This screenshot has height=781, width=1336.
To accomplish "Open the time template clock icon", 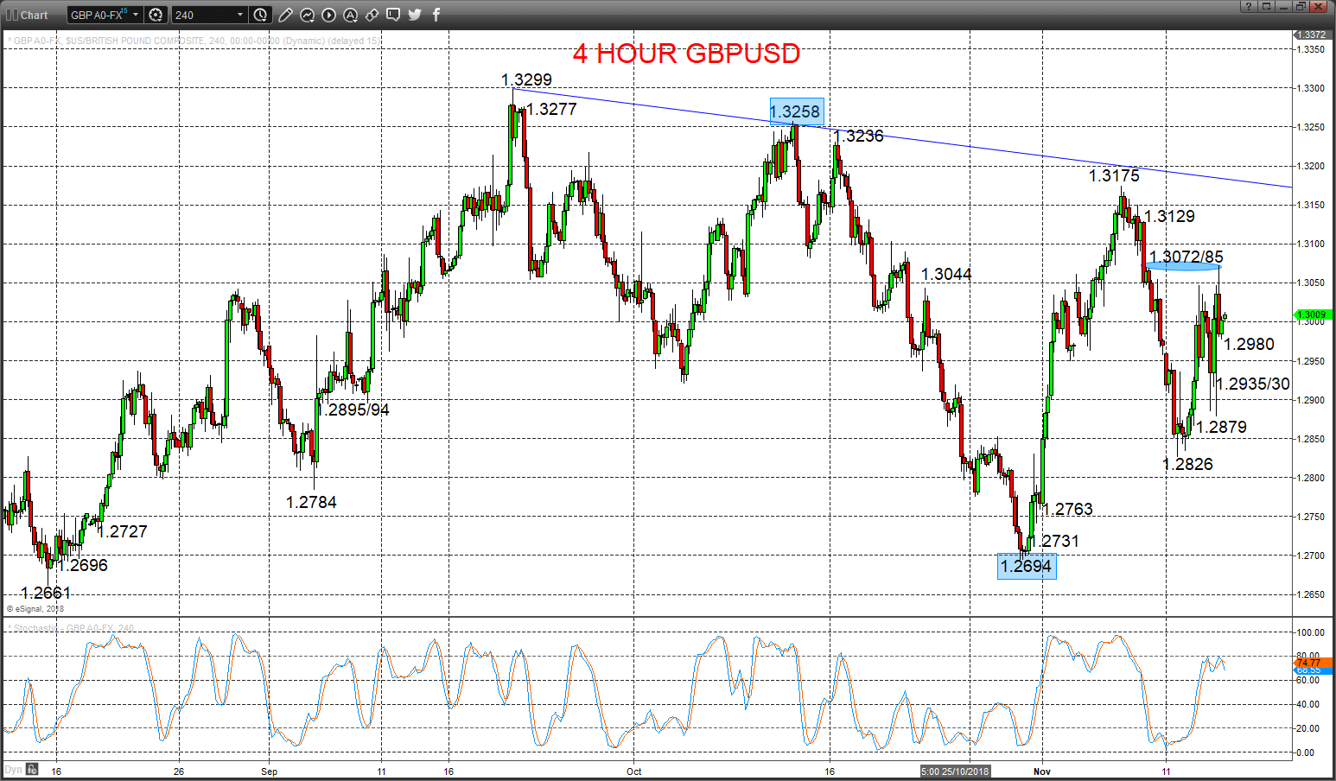I will point(261,15).
